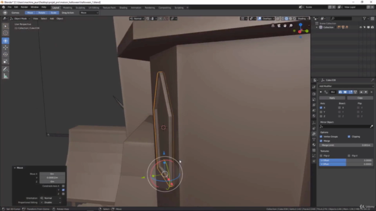This screenshot has width=376, height=211.
Task: Click the camera view icon in viewport
Action: coord(279,26)
